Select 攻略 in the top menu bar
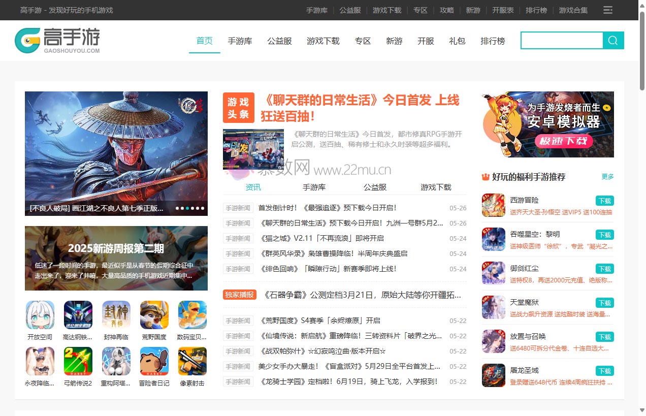The height and width of the screenshot is (416, 646). point(446,10)
